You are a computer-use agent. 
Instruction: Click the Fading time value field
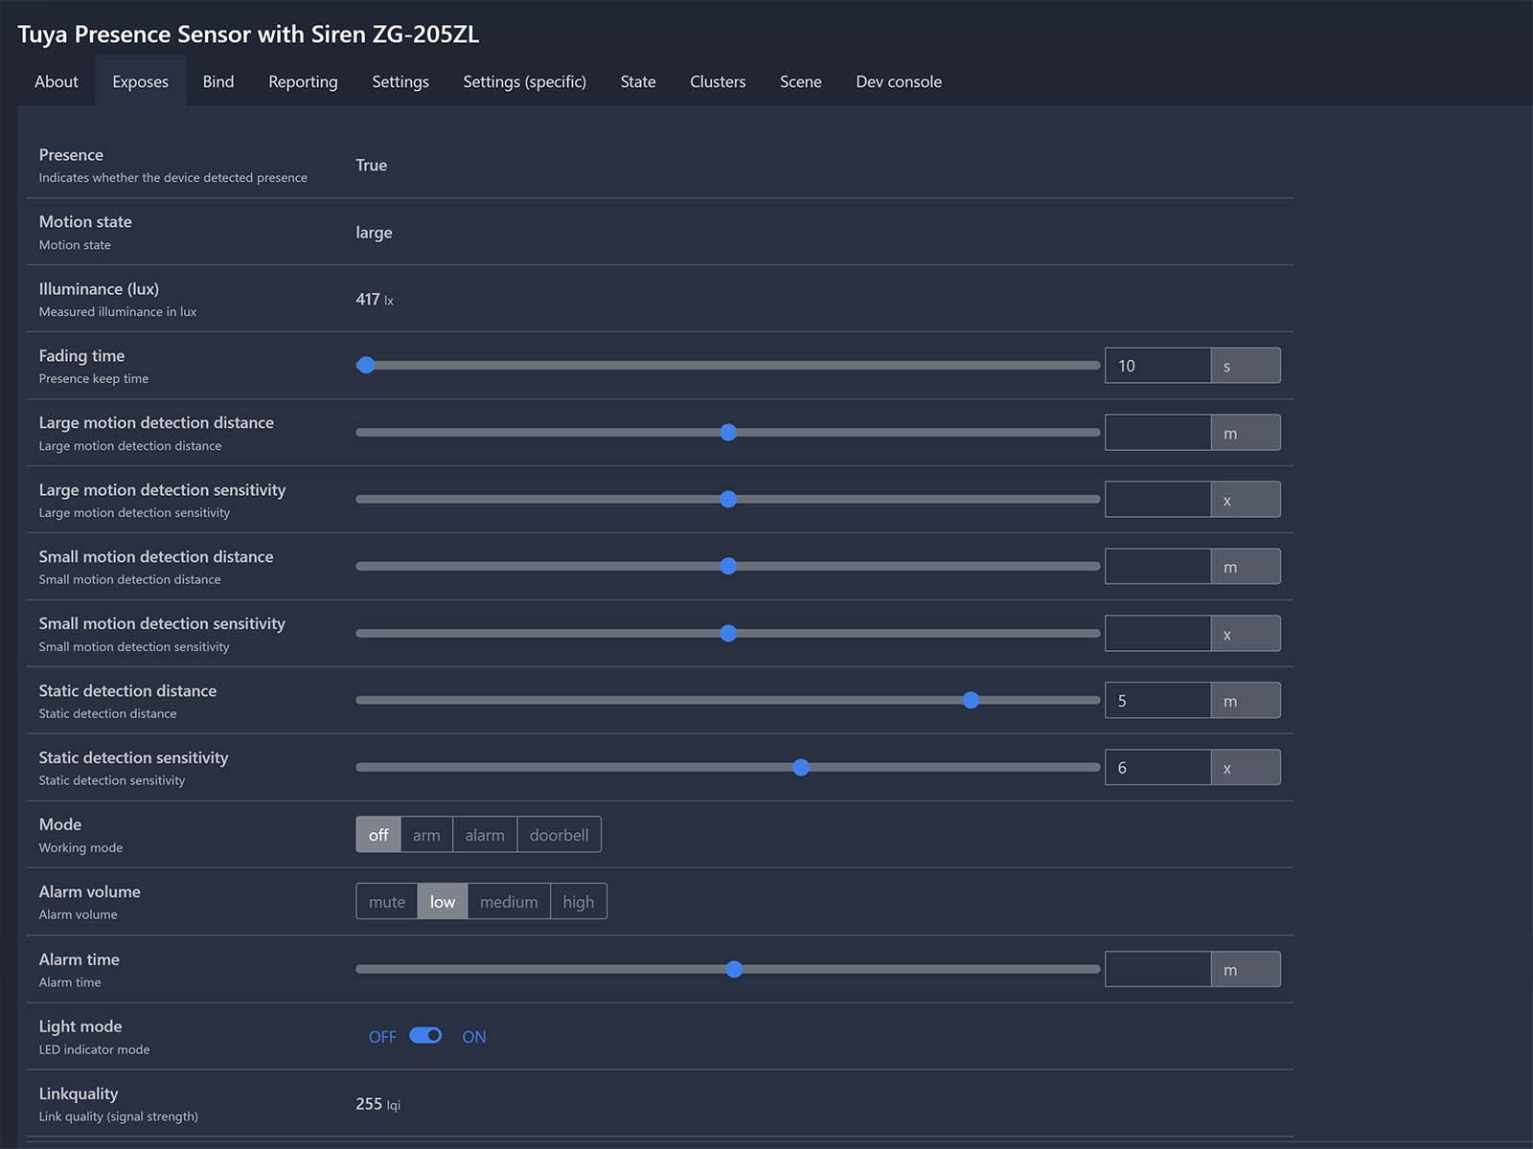1156,366
